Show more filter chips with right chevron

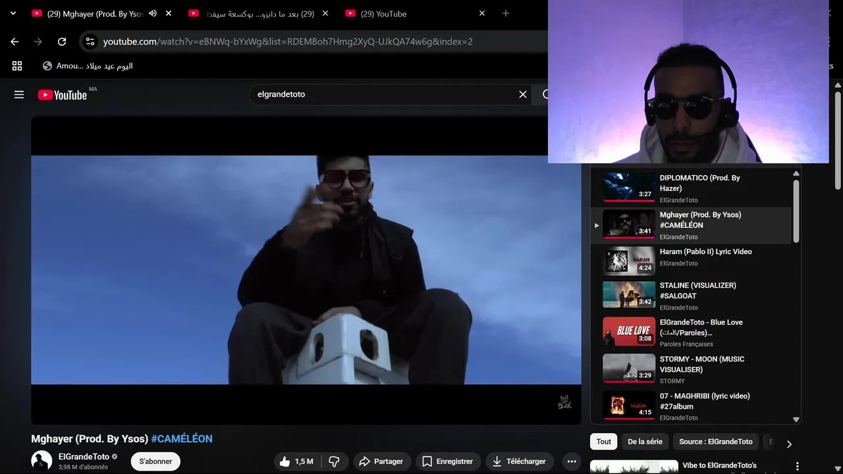(789, 444)
